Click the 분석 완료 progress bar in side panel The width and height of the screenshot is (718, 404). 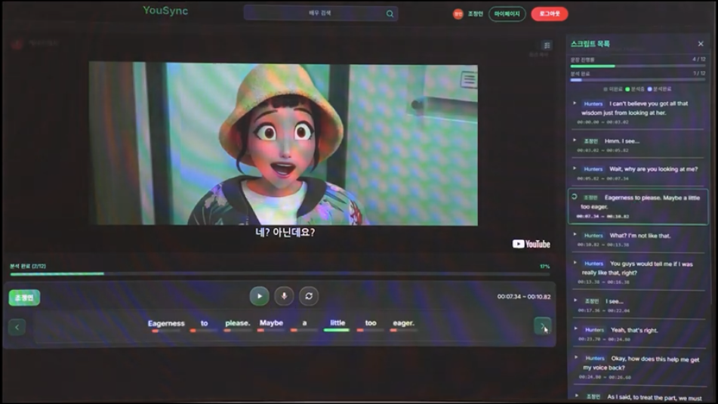point(637,80)
